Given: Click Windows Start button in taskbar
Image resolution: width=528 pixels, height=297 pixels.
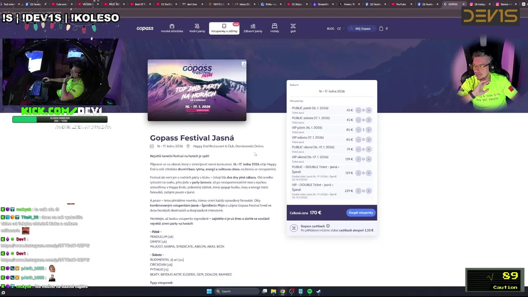Looking at the screenshot, I should click(209, 291).
